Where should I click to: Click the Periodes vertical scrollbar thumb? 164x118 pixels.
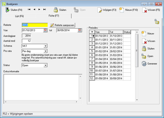(x=137, y=50)
